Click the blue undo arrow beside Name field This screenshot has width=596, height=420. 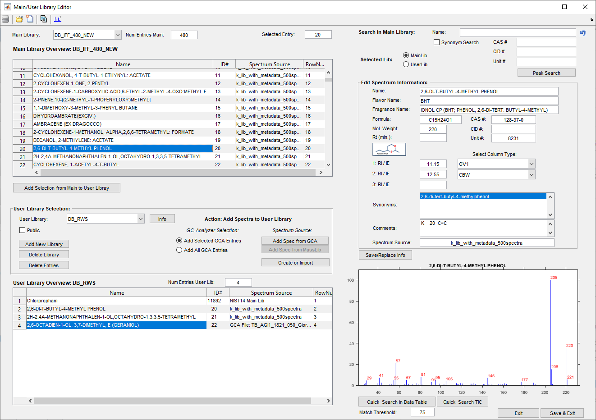pos(583,33)
